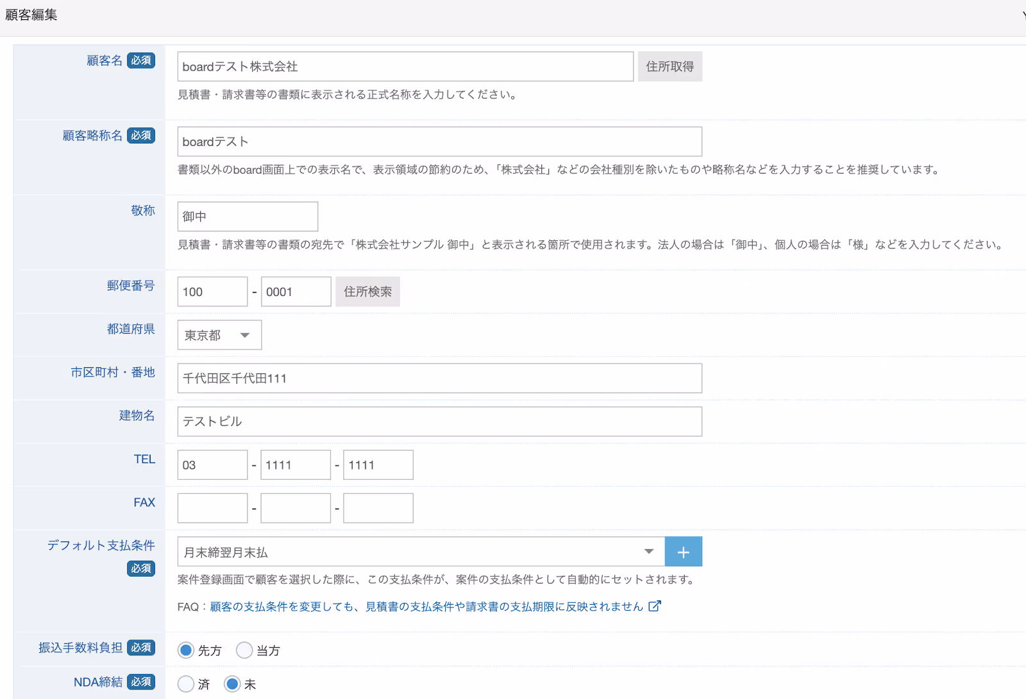The width and height of the screenshot is (1026, 699).
Task: Click the TEL last number field
Action: pos(378,465)
